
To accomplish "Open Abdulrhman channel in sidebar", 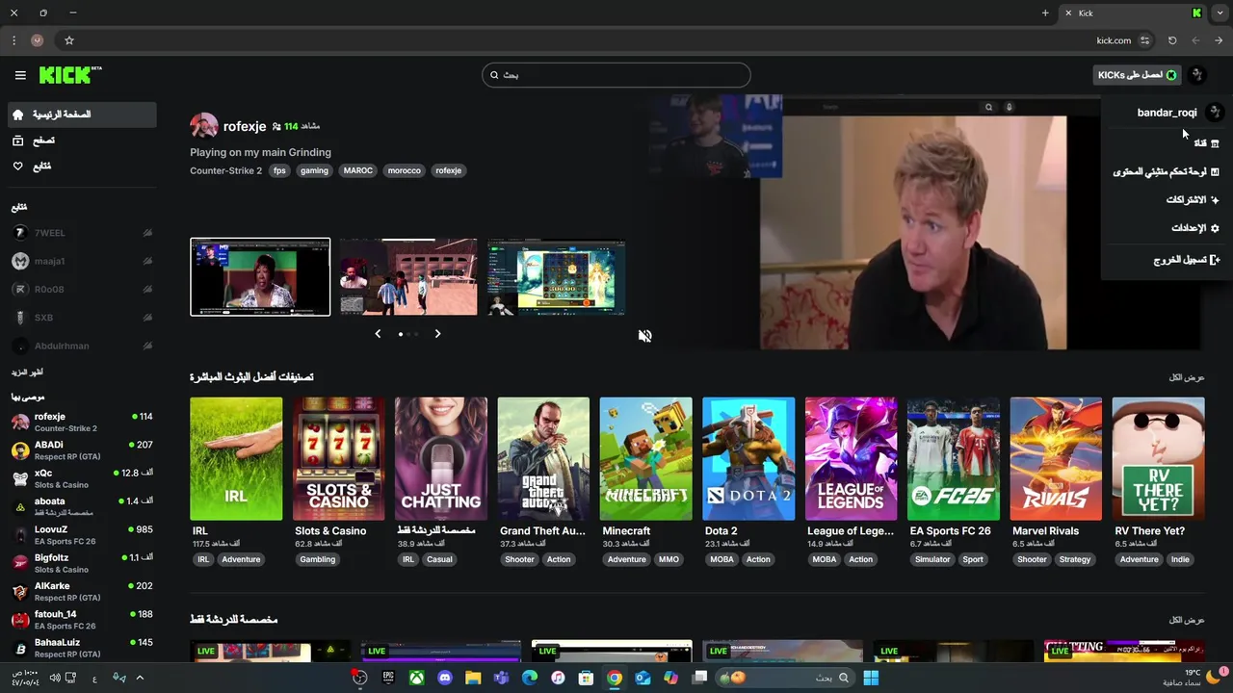I will [x=81, y=346].
